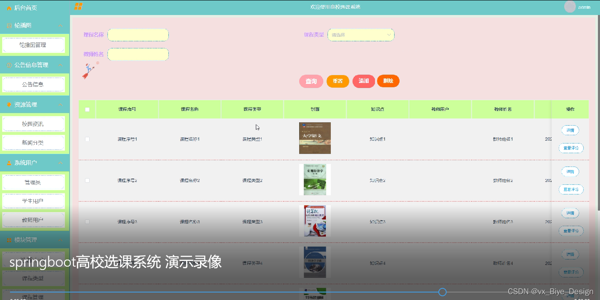Collapse the 公告信息管理 group chevron
The width and height of the screenshot is (600, 300).
61,65
